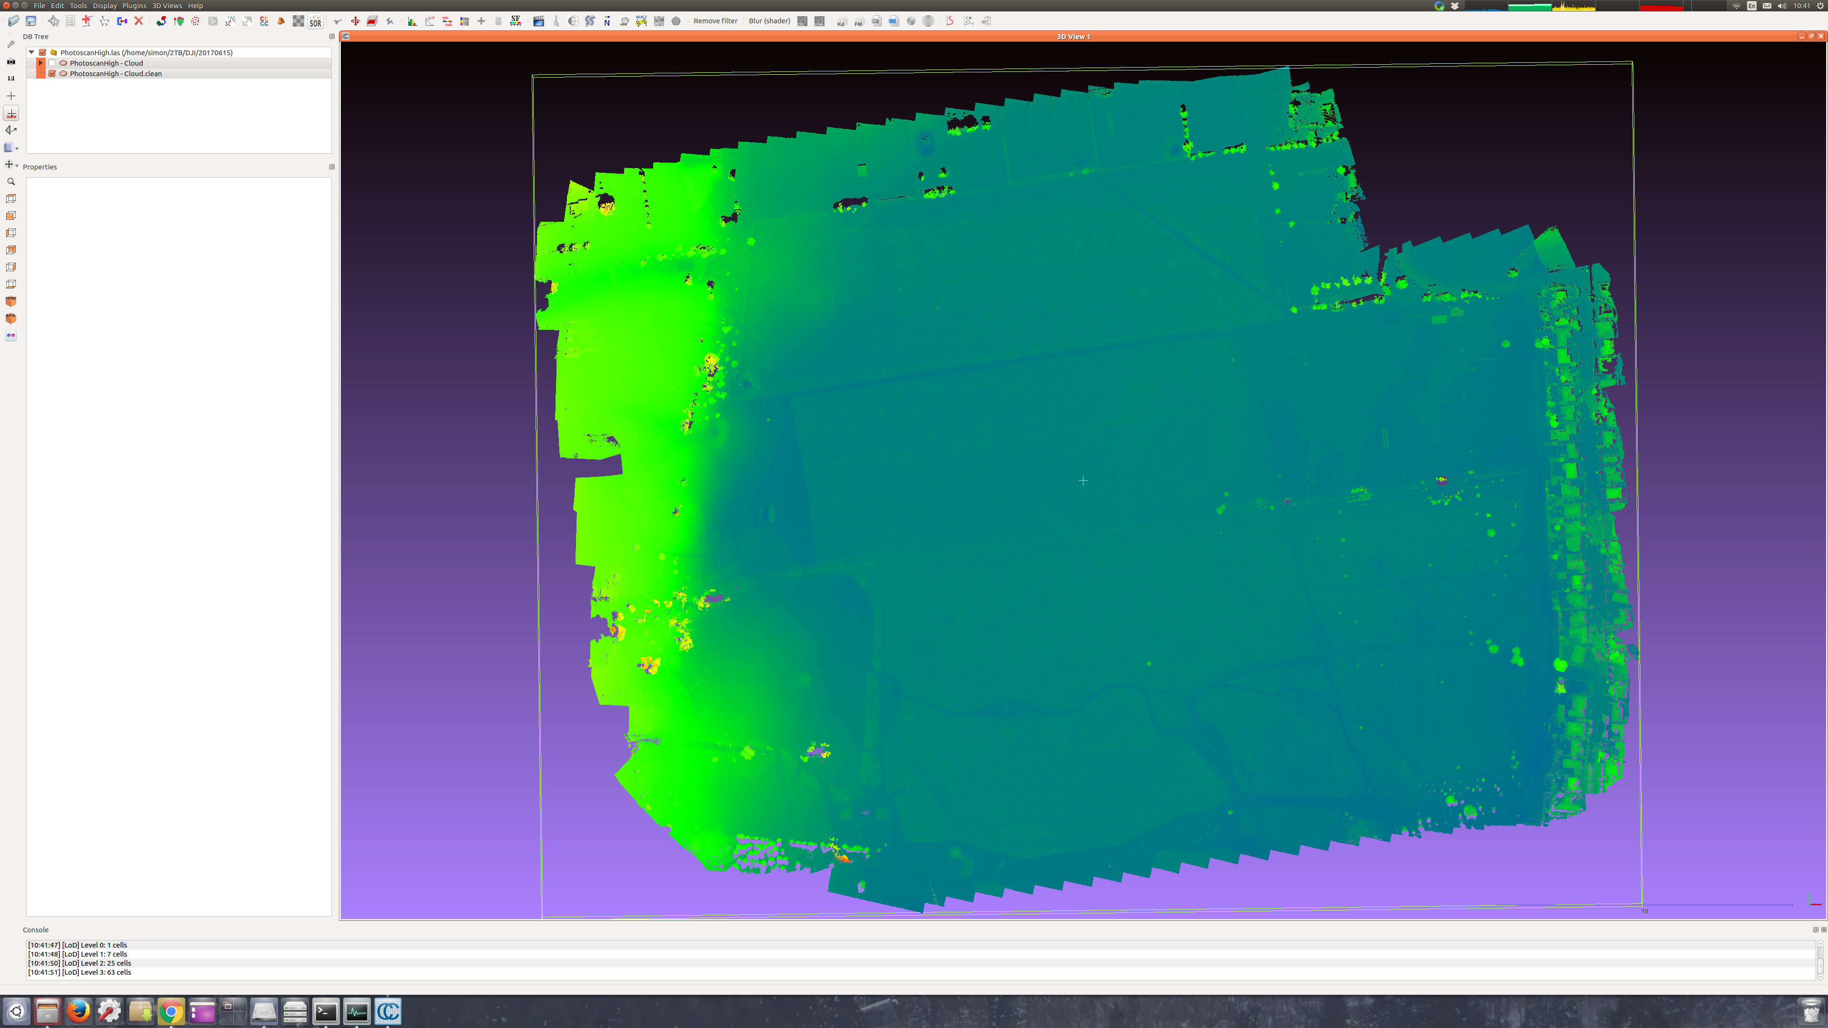Image resolution: width=1828 pixels, height=1028 pixels.
Task: Open the SOR noise filter tool
Action: (x=316, y=21)
